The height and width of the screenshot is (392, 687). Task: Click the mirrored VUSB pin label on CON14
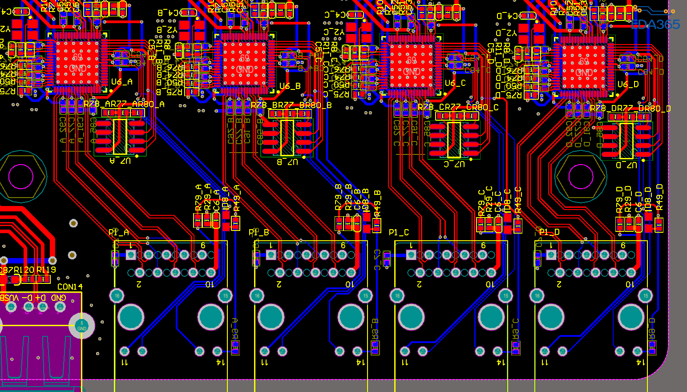coord(9,297)
